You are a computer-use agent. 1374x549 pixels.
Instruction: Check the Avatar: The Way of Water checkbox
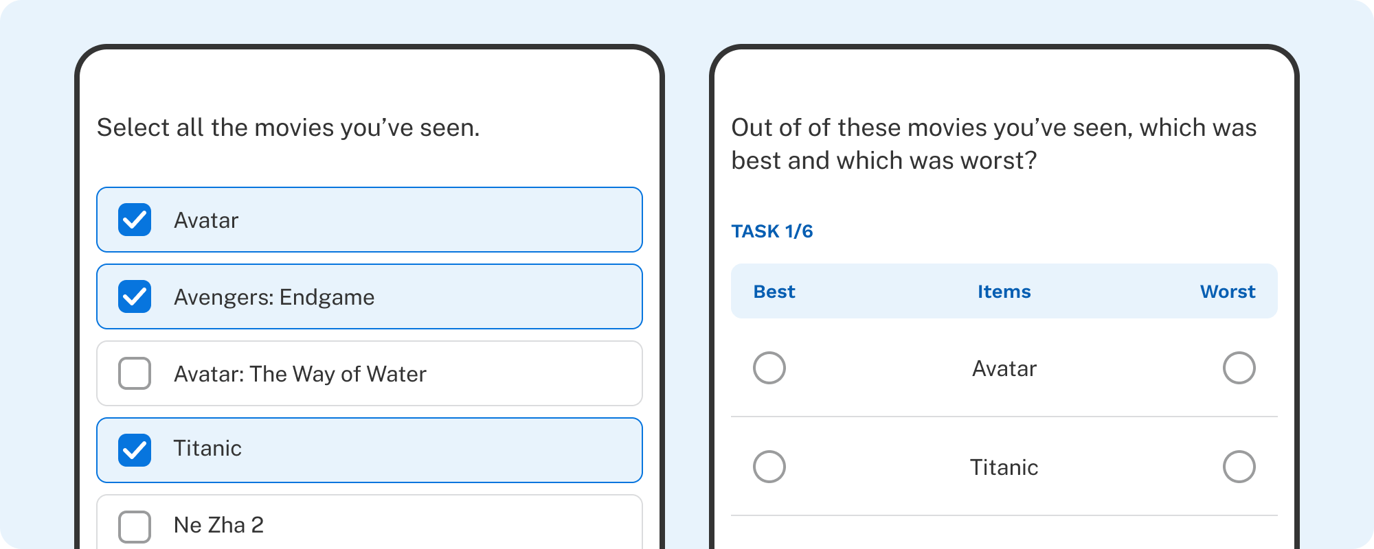[x=135, y=373]
